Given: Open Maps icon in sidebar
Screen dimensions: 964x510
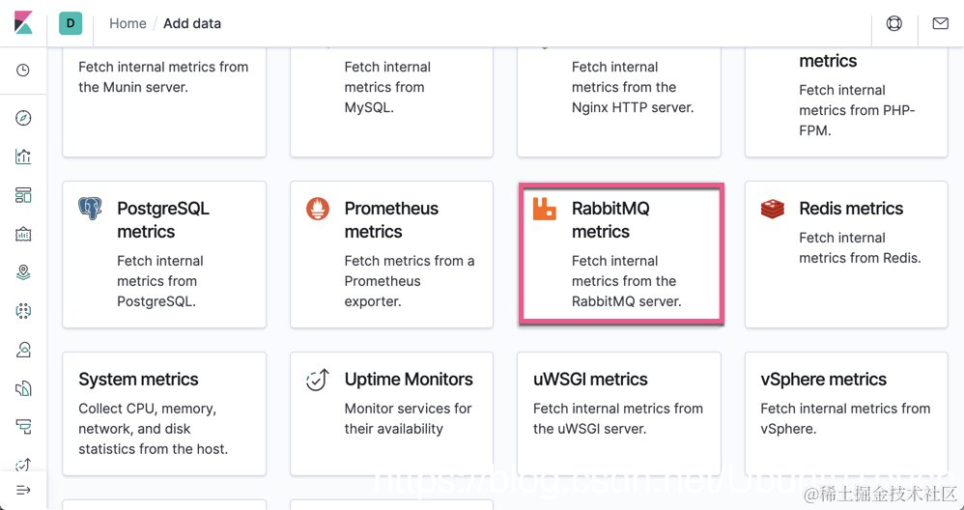Looking at the screenshot, I should [23, 272].
